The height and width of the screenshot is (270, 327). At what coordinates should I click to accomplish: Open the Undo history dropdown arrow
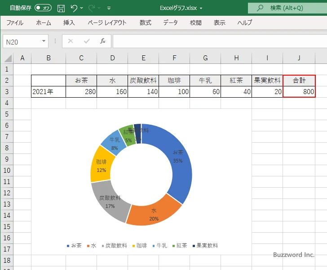pos(82,8)
